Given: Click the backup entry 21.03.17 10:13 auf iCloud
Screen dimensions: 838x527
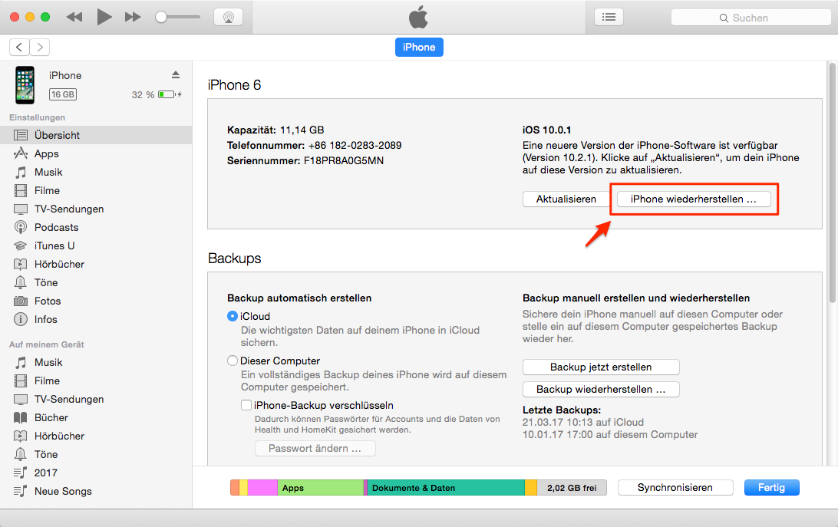Looking at the screenshot, I should [x=583, y=422].
